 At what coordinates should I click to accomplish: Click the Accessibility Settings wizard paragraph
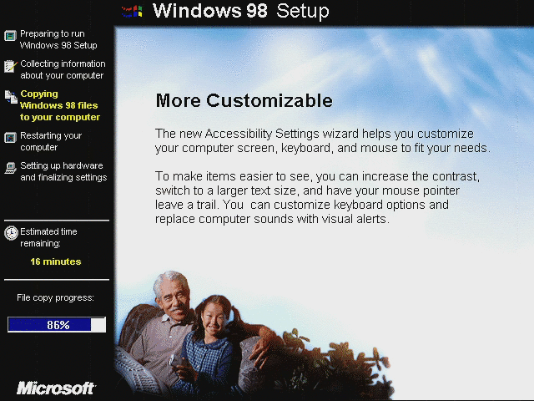click(x=323, y=141)
